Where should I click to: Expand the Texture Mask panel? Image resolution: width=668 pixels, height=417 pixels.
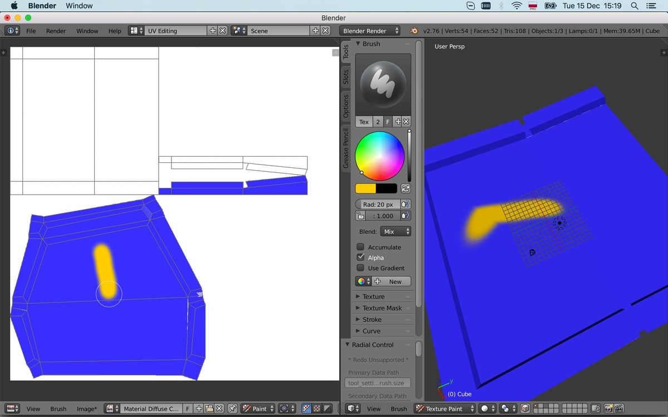pos(383,308)
